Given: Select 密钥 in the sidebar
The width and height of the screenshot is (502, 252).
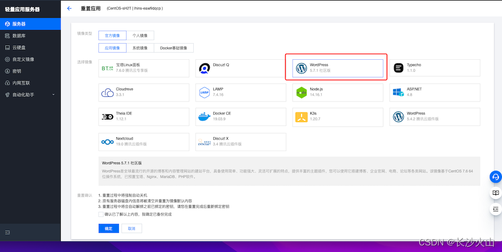Looking at the screenshot, I should pos(30,71).
